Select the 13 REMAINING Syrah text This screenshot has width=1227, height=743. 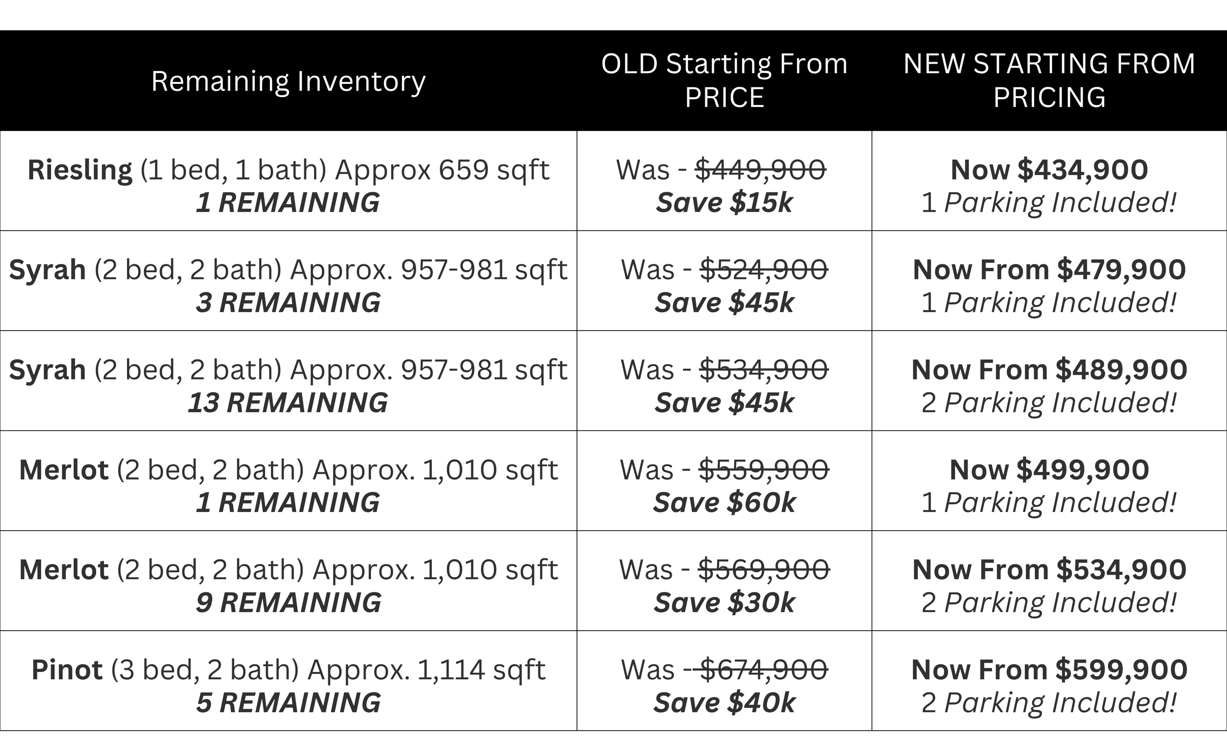[288, 403]
